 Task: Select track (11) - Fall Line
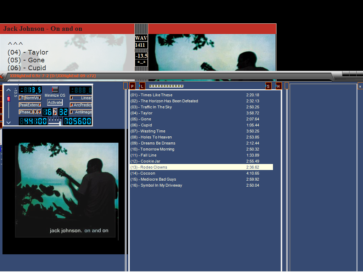click(201, 155)
